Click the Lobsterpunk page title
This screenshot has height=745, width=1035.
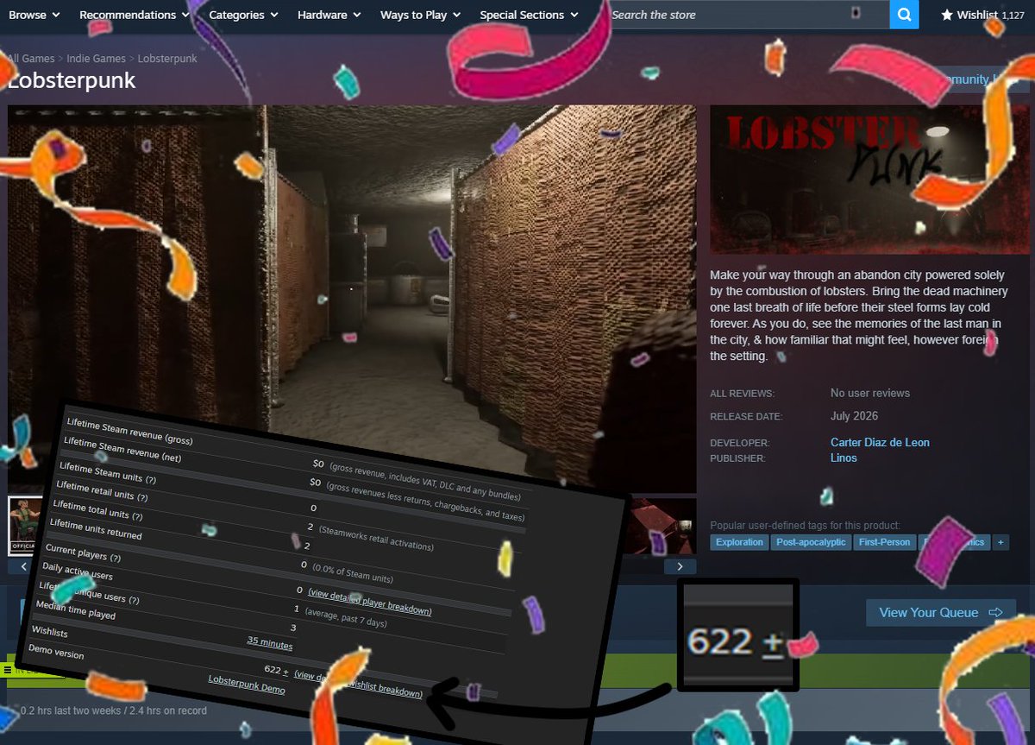(72, 81)
